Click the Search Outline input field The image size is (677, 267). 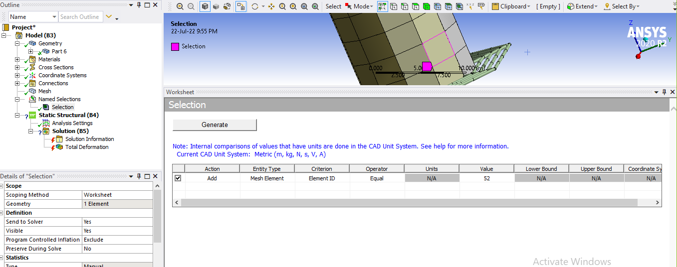(80, 17)
